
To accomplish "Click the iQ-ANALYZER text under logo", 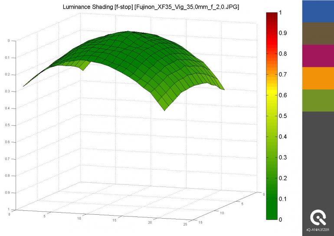I will (x=318, y=230).
